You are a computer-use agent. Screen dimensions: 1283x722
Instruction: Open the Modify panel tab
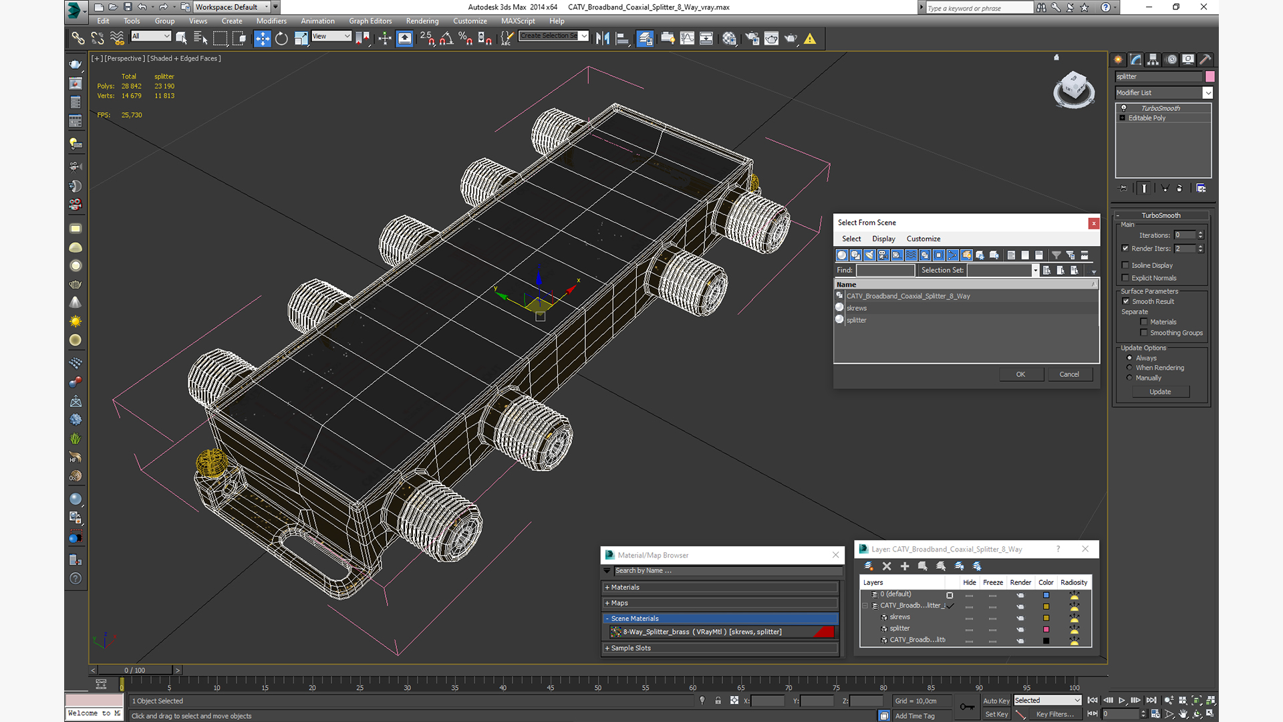[x=1135, y=59]
